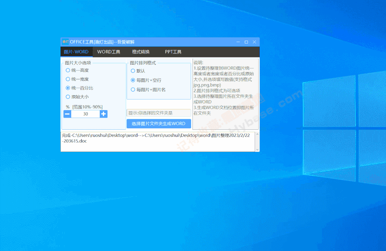This screenshot has width=386, height=251.
Task: Click the 完成 output log text area
Action: click(x=158, y=142)
